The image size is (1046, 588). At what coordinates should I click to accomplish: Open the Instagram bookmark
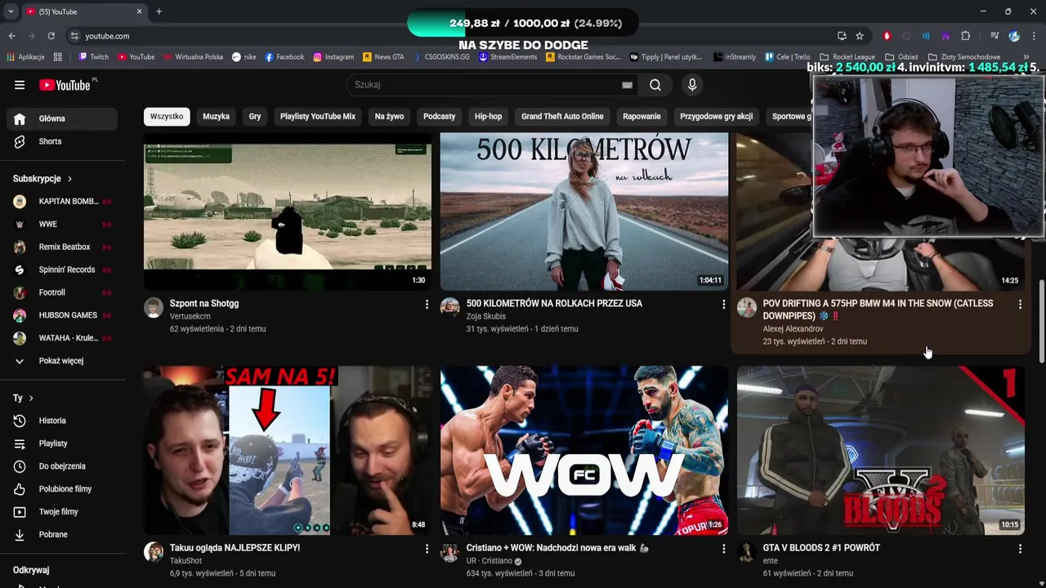pos(333,57)
